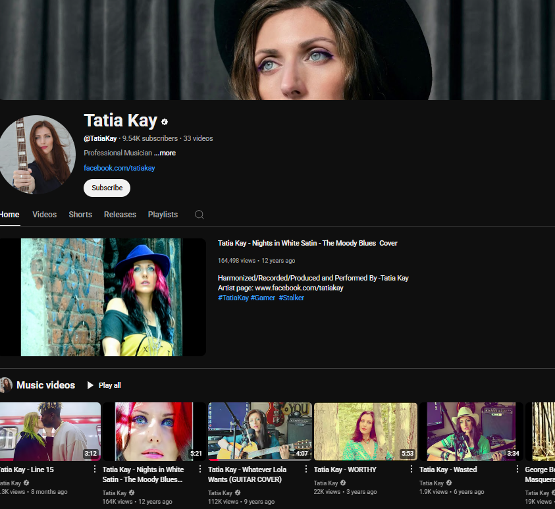Open the featured 'Nights in White Satin' video thumbnail

[103, 297]
